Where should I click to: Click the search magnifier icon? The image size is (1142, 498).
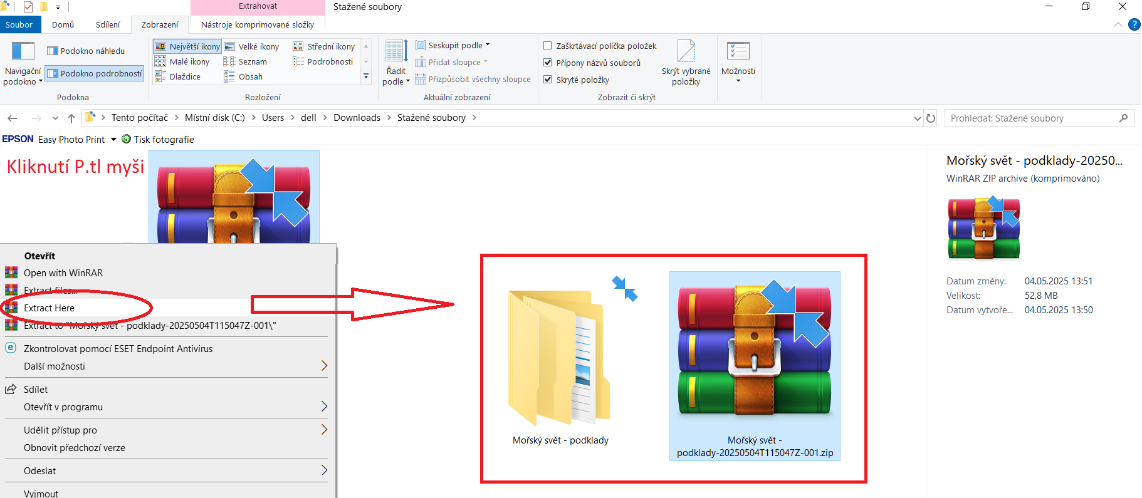point(1123,118)
